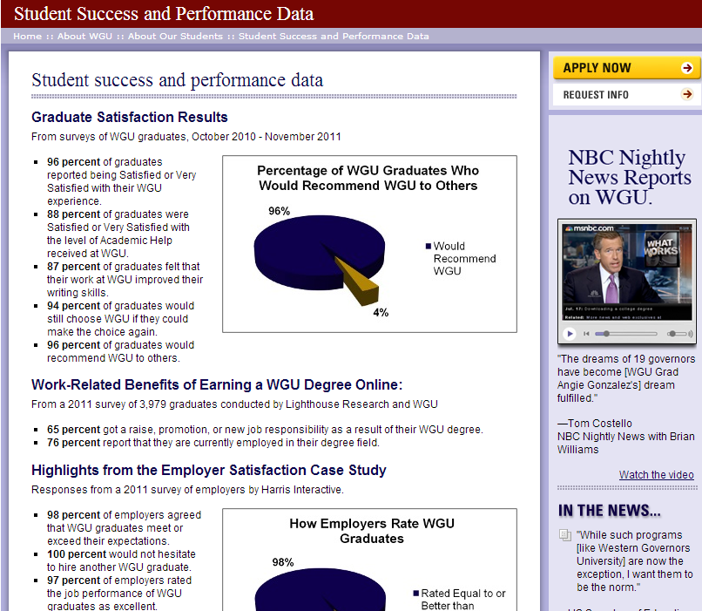This screenshot has height=611, width=702.
Task: Click the 'While such programs' news quote
Action: pyautogui.click(x=634, y=560)
